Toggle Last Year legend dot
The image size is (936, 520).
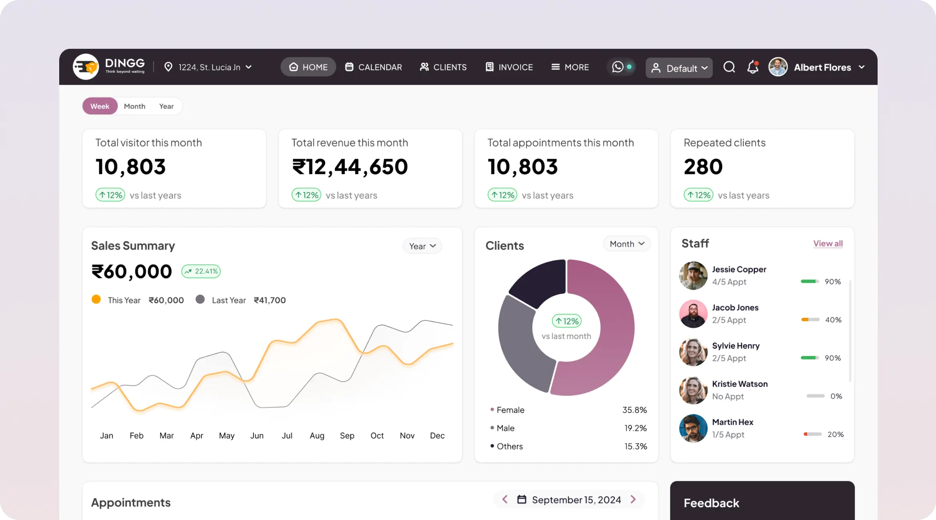(x=200, y=299)
